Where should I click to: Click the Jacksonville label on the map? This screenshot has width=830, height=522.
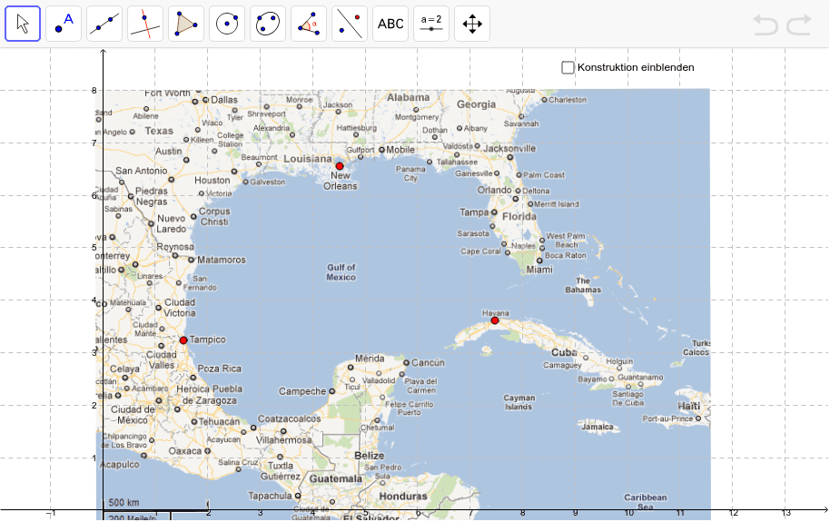tap(509, 148)
